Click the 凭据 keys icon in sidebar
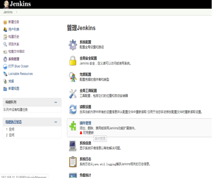Image resolution: width=212 pixels, height=178 pixels. (5, 81)
